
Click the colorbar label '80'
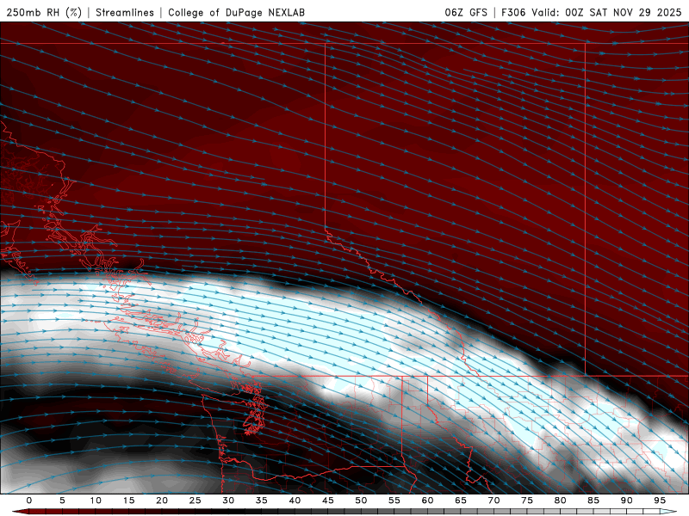561,501
